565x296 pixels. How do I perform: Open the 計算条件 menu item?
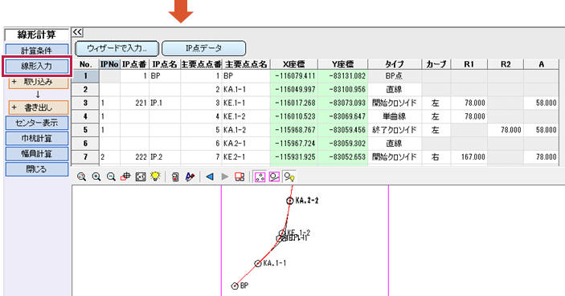tap(37, 51)
